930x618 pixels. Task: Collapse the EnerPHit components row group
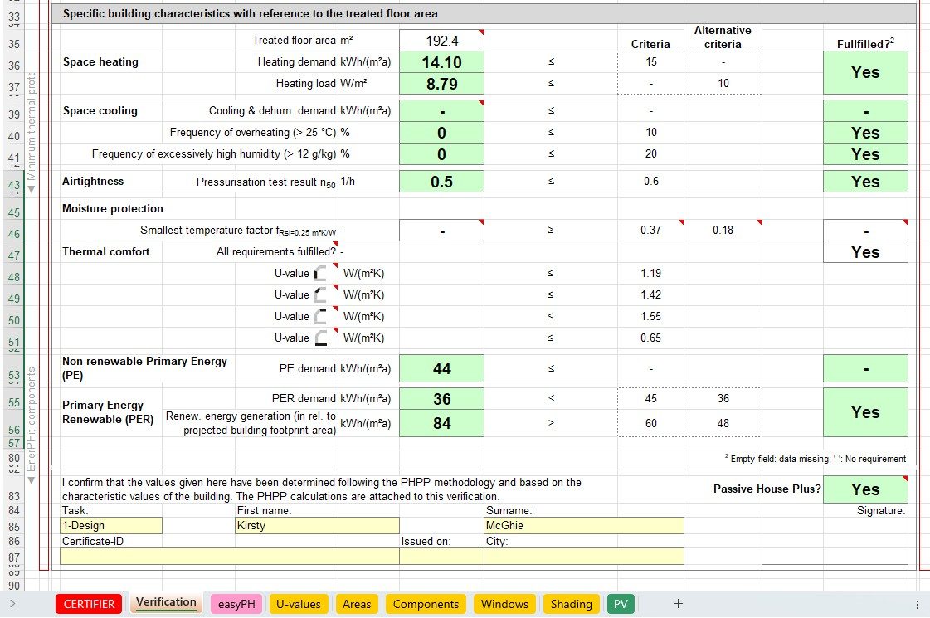(32, 480)
